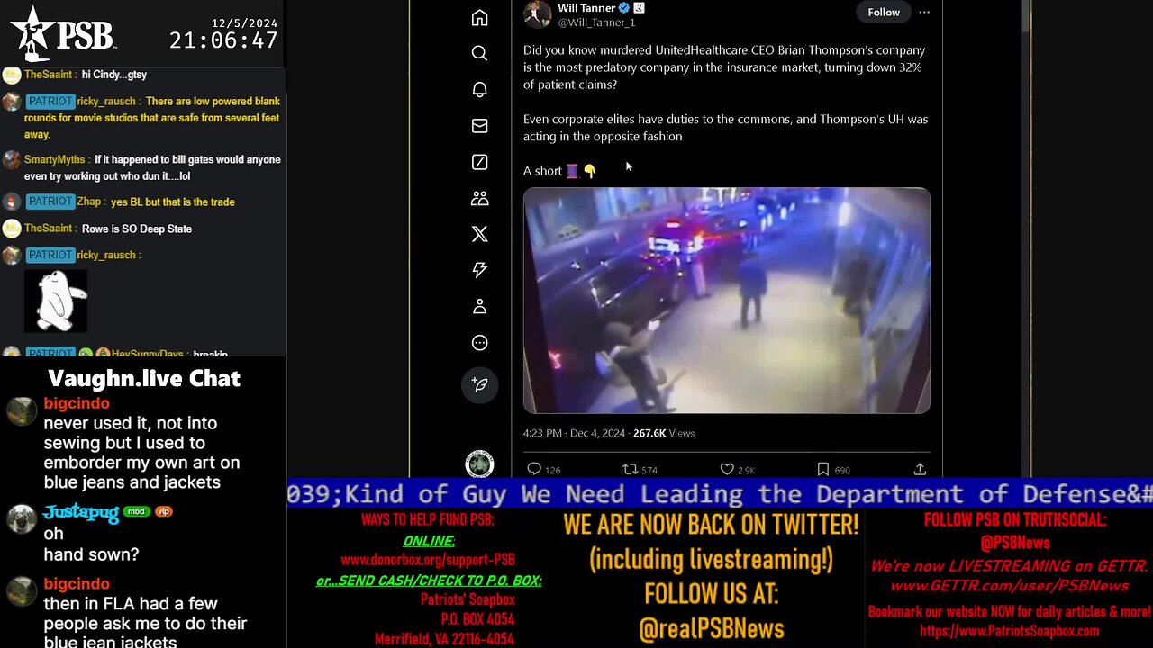Screen dimensions: 1153x648
Task: Open the Will Tanner display name
Action: (586, 8)
